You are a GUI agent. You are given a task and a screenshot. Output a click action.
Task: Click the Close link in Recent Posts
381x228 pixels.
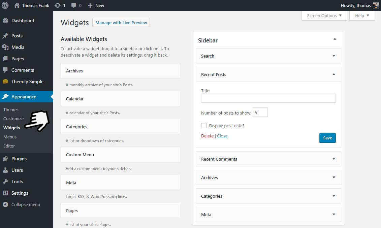(222, 136)
